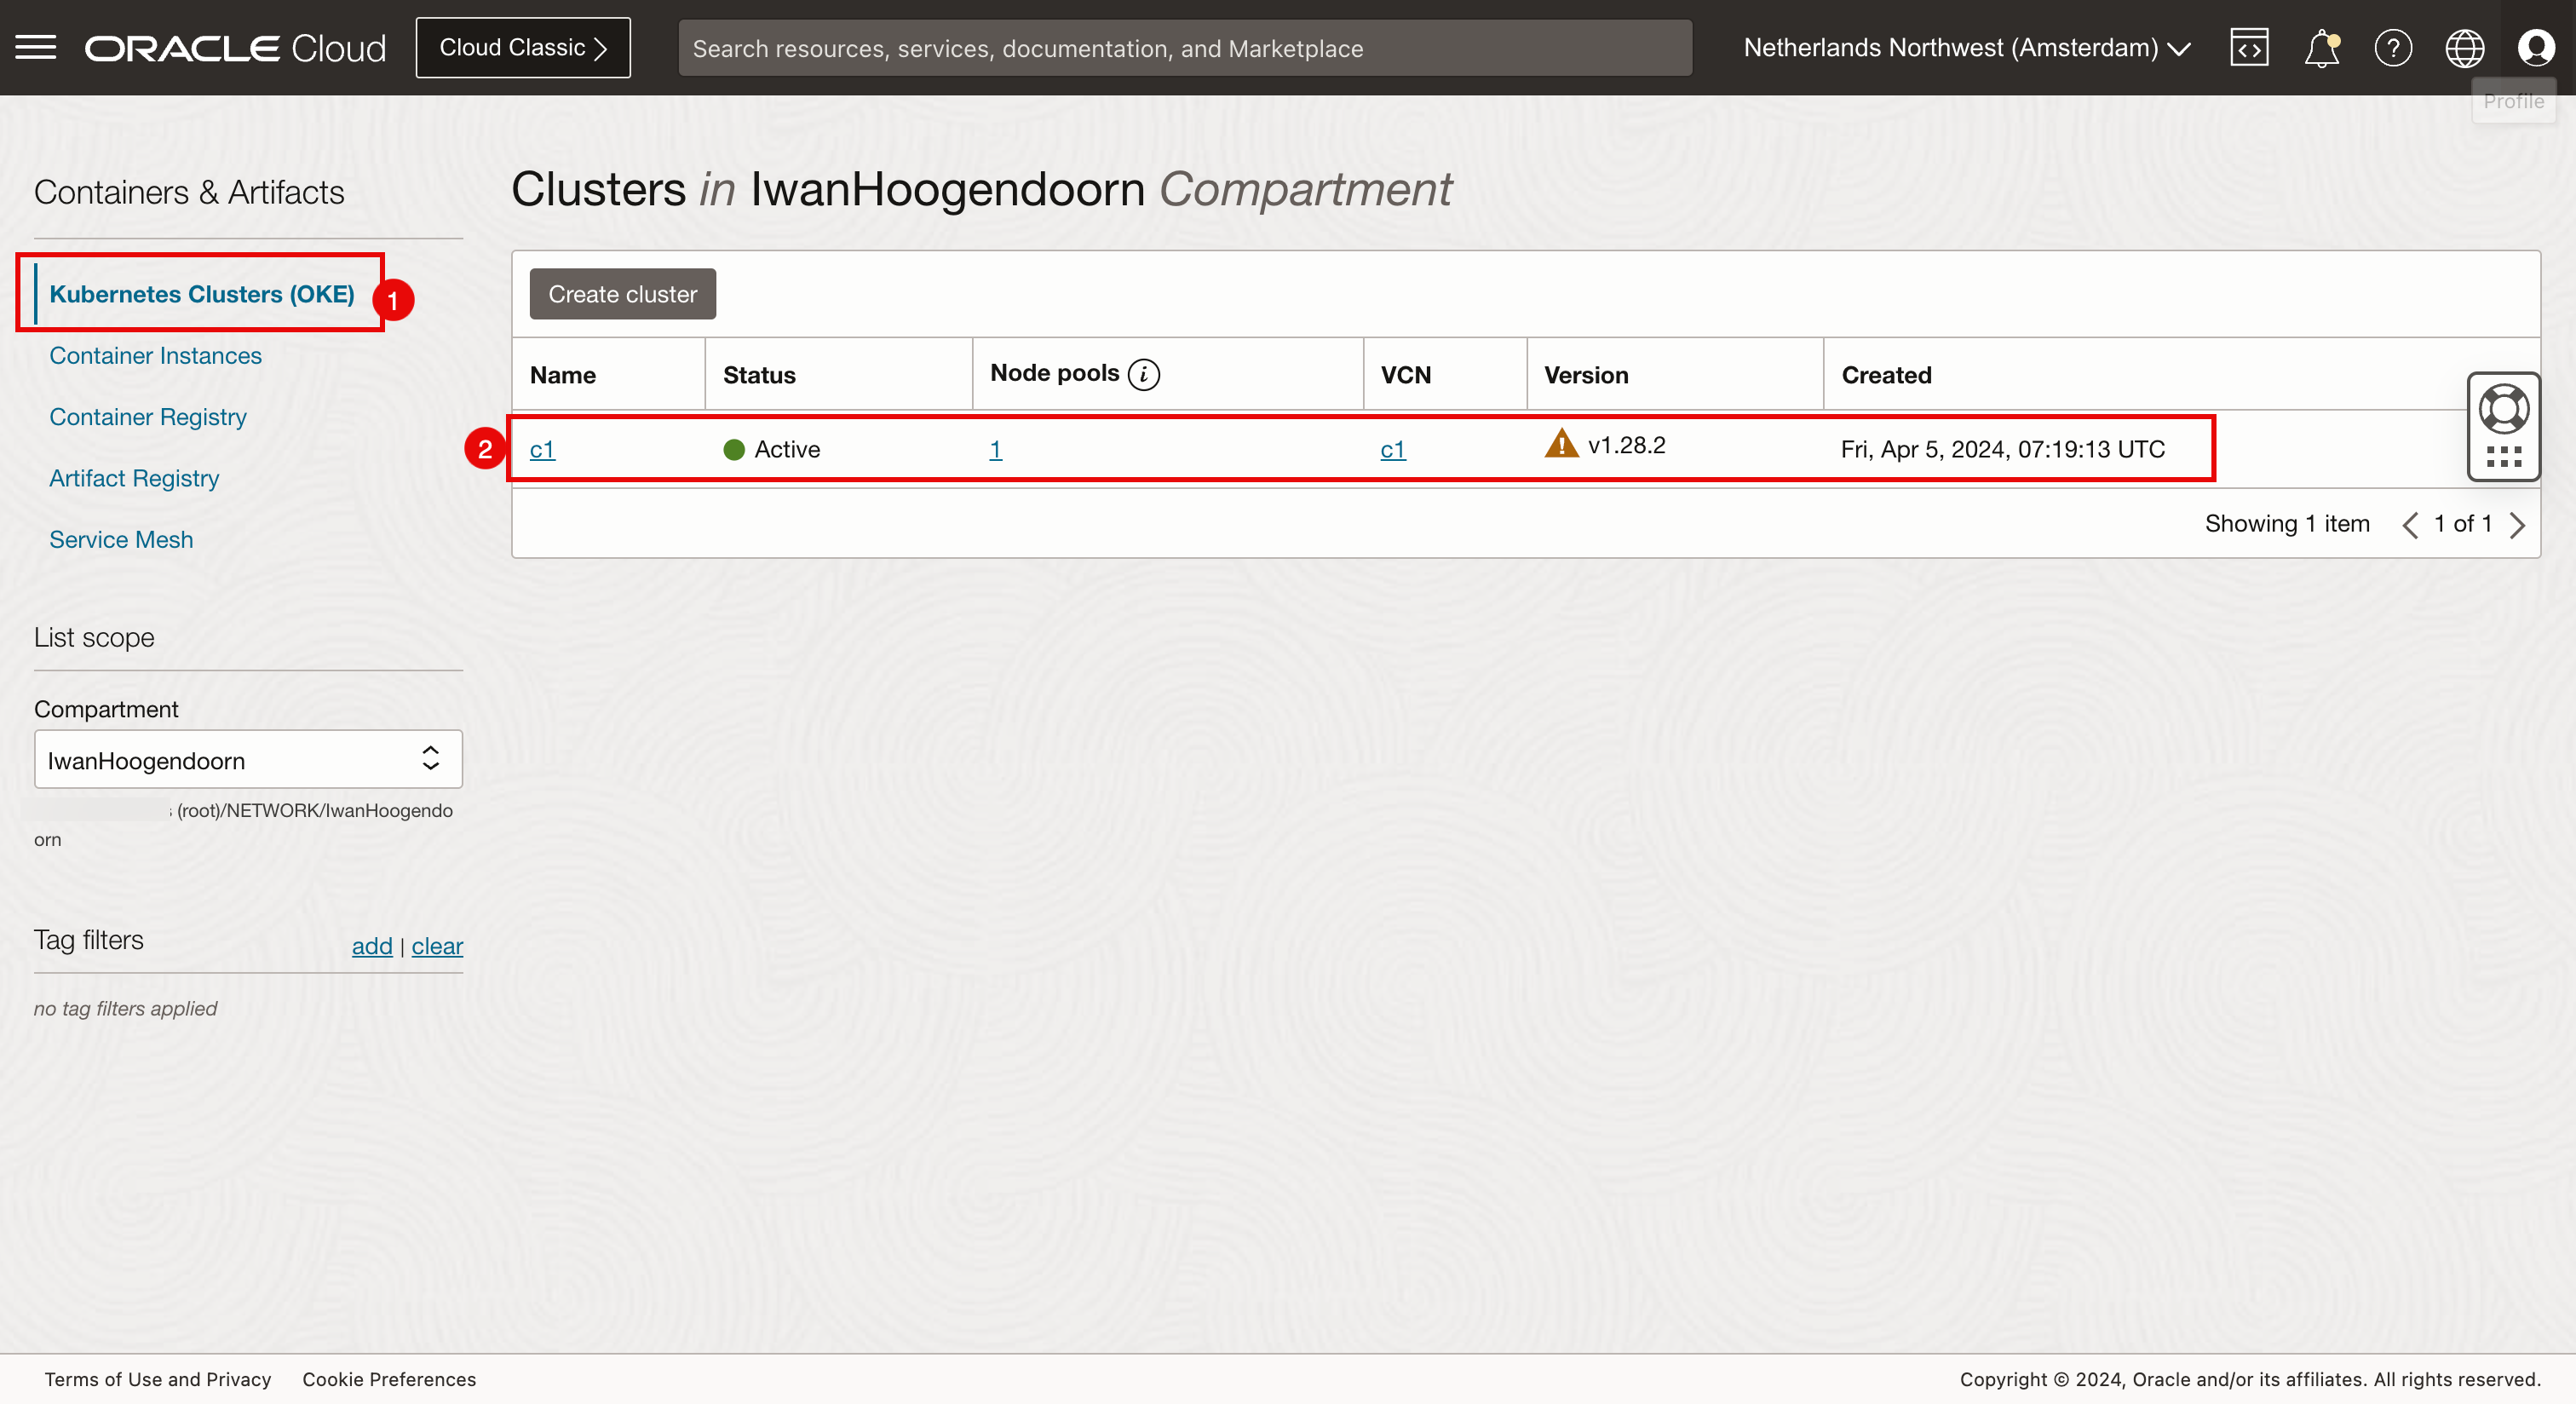Screen dimensions: 2576x1404
Task: Click the Cloud Classic button
Action: click(x=523, y=47)
